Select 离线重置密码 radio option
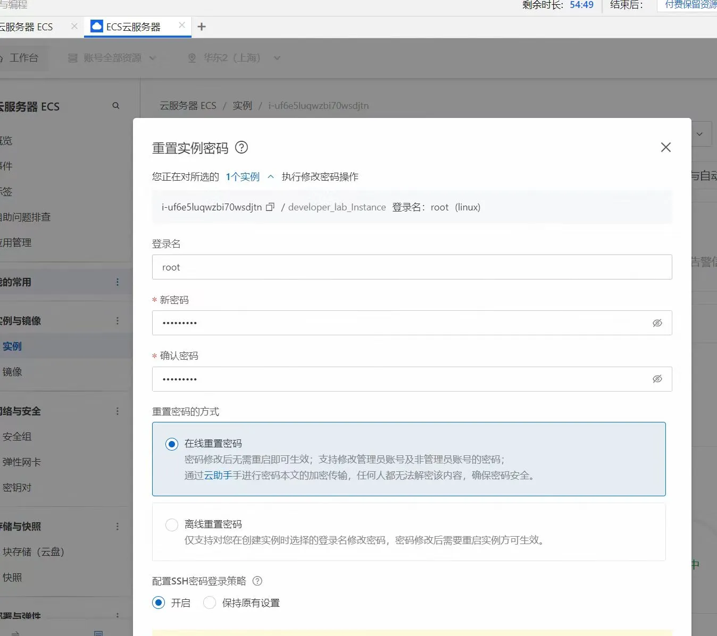Image resolution: width=717 pixels, height=636 pixels. tap(171, 524)
